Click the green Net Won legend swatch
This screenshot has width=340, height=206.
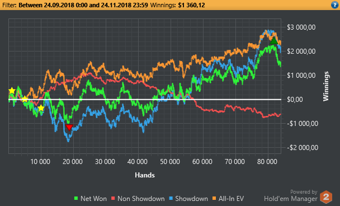76,198
